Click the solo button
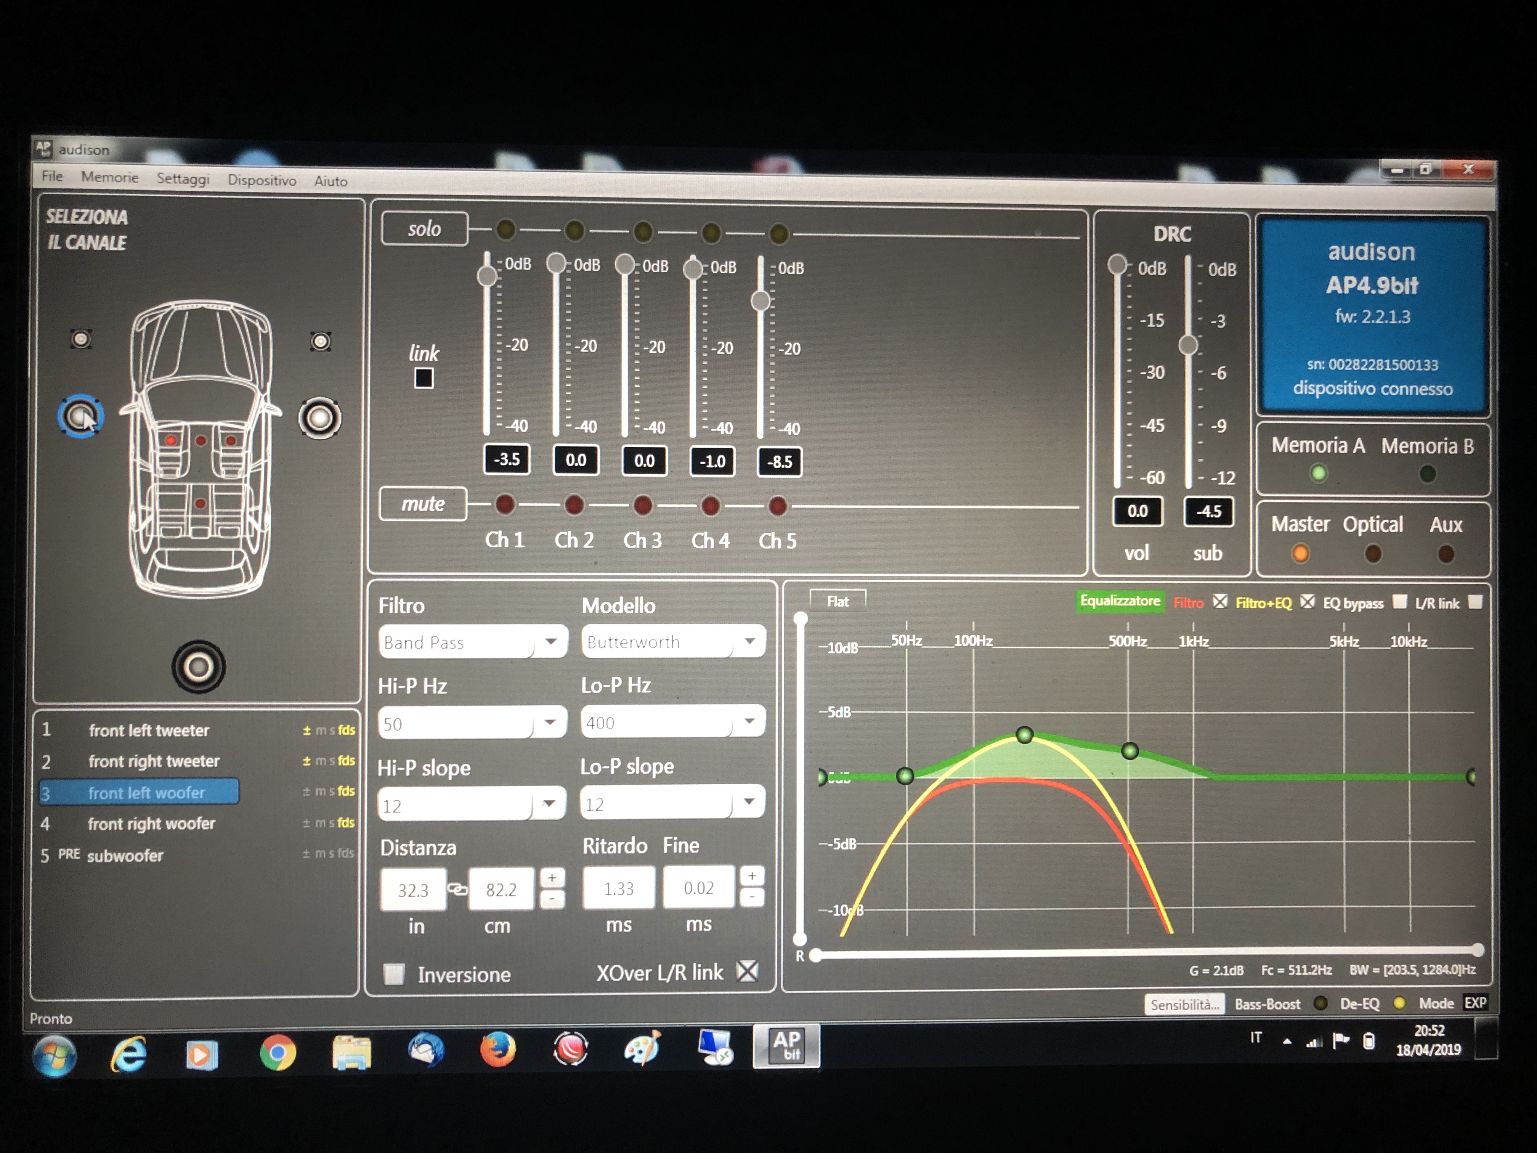This screenshot has height=1153, width=1537. point(424,229)
